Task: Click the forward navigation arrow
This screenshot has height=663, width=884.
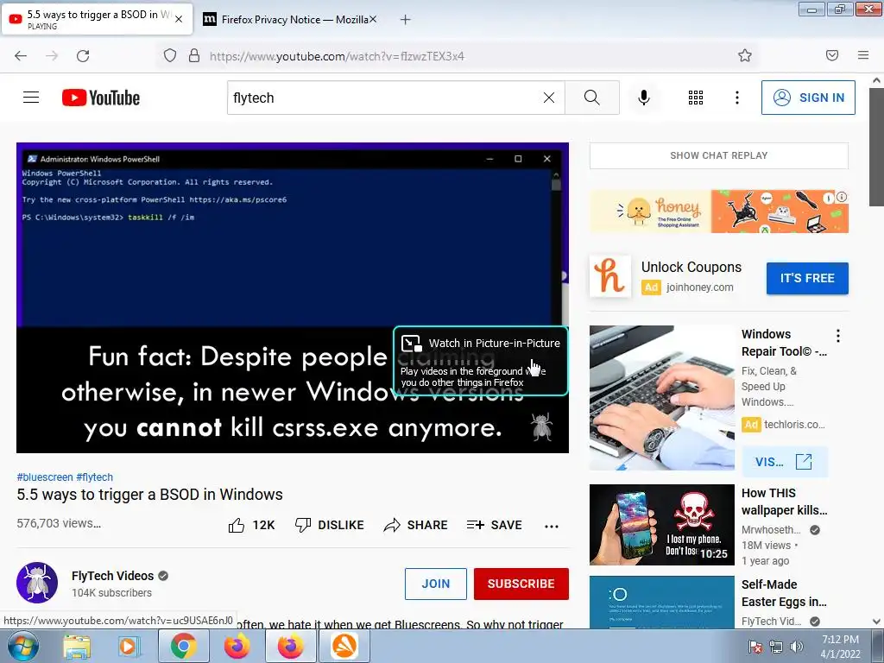Action: 52,56
